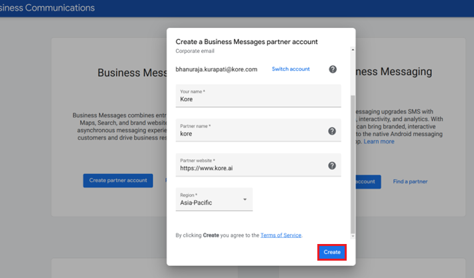The height and width of the screenshot is (278, 474).
Task: Click Switch account link
Action: (x=291, y=69)
